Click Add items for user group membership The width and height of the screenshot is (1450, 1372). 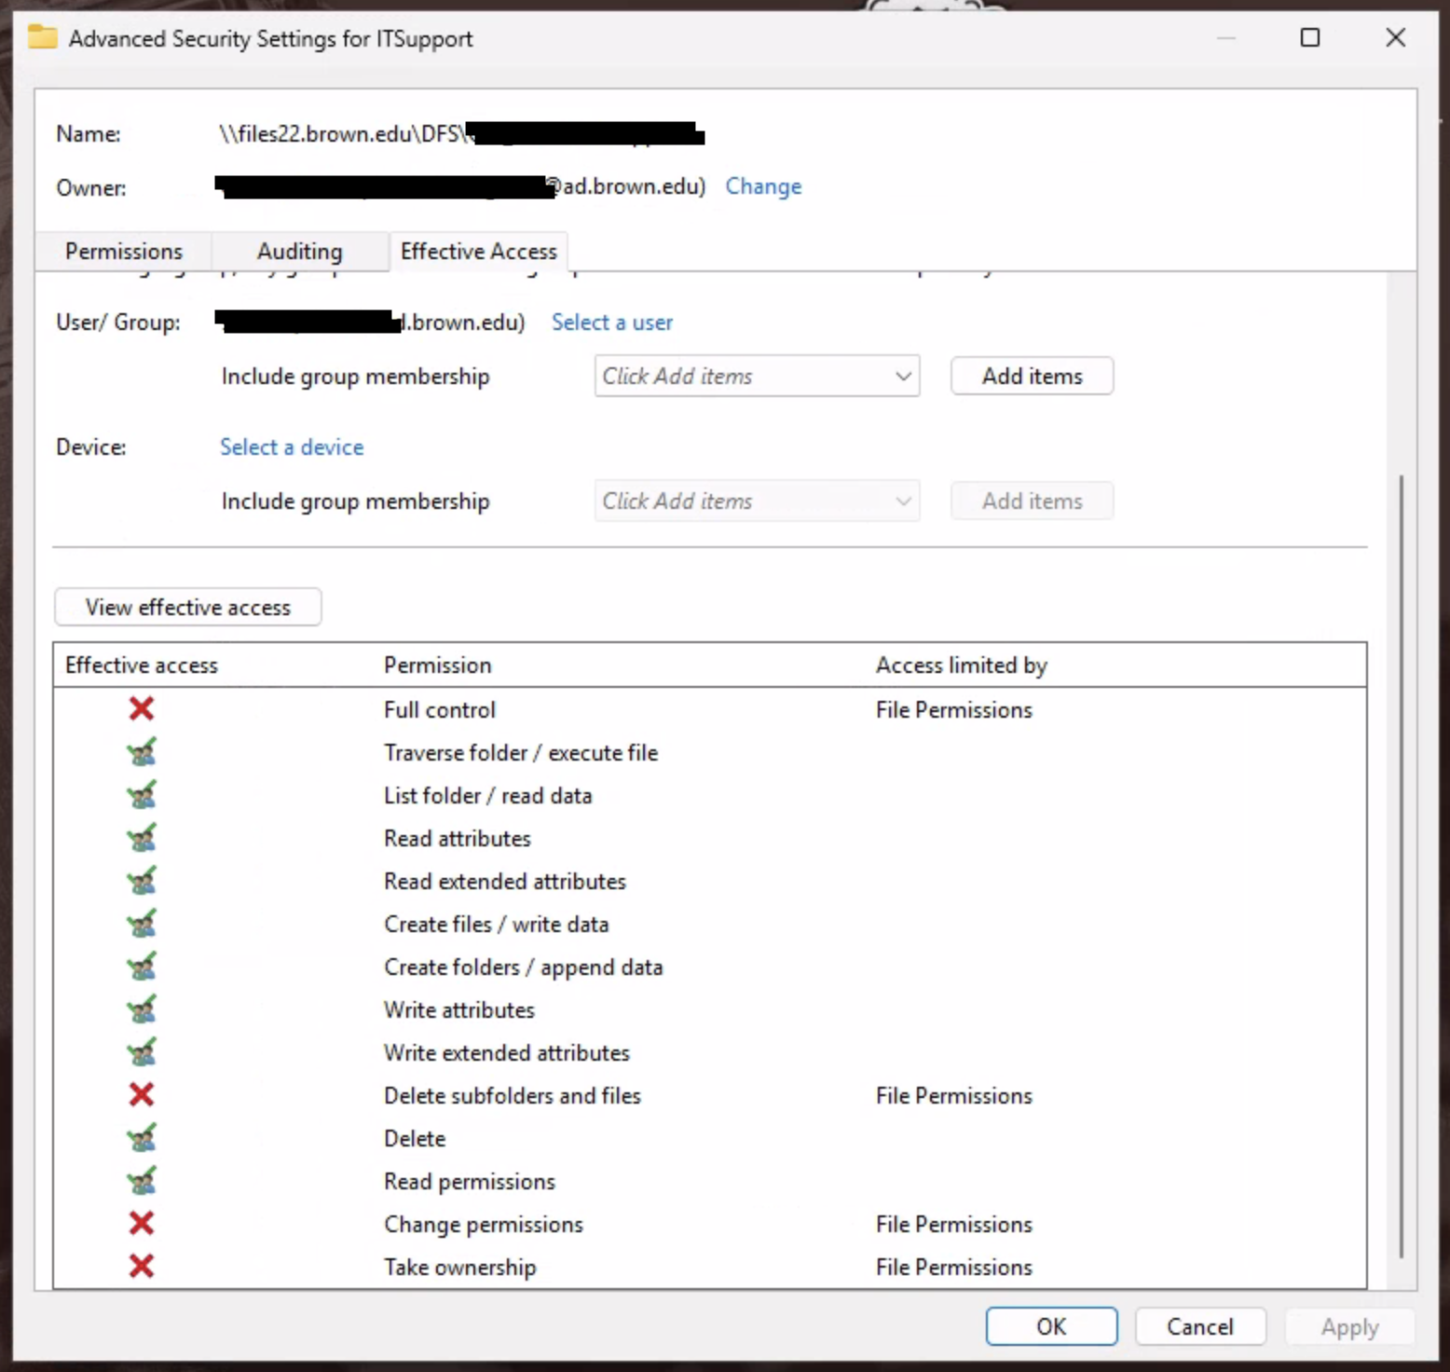(1032, 376)
